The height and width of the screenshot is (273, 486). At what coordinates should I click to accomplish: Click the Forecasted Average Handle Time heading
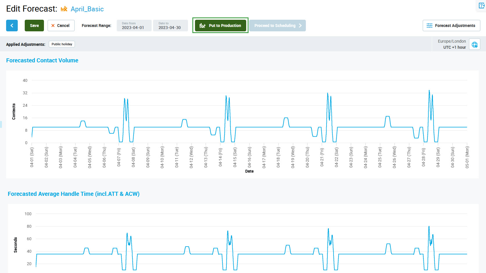pos(74,194)
